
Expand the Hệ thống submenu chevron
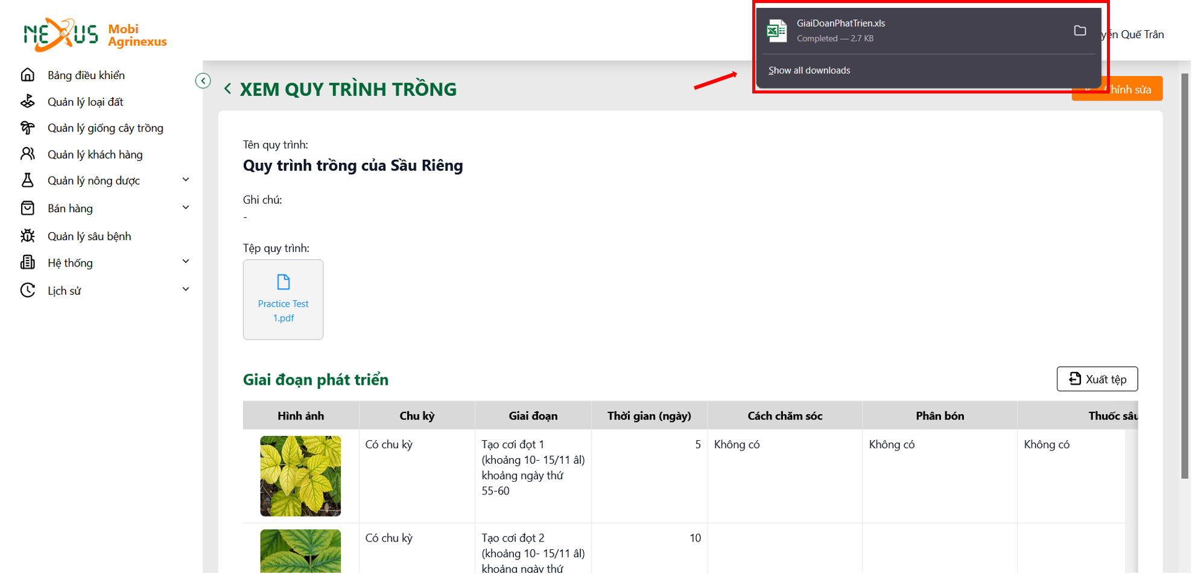(x=186, y=262)
